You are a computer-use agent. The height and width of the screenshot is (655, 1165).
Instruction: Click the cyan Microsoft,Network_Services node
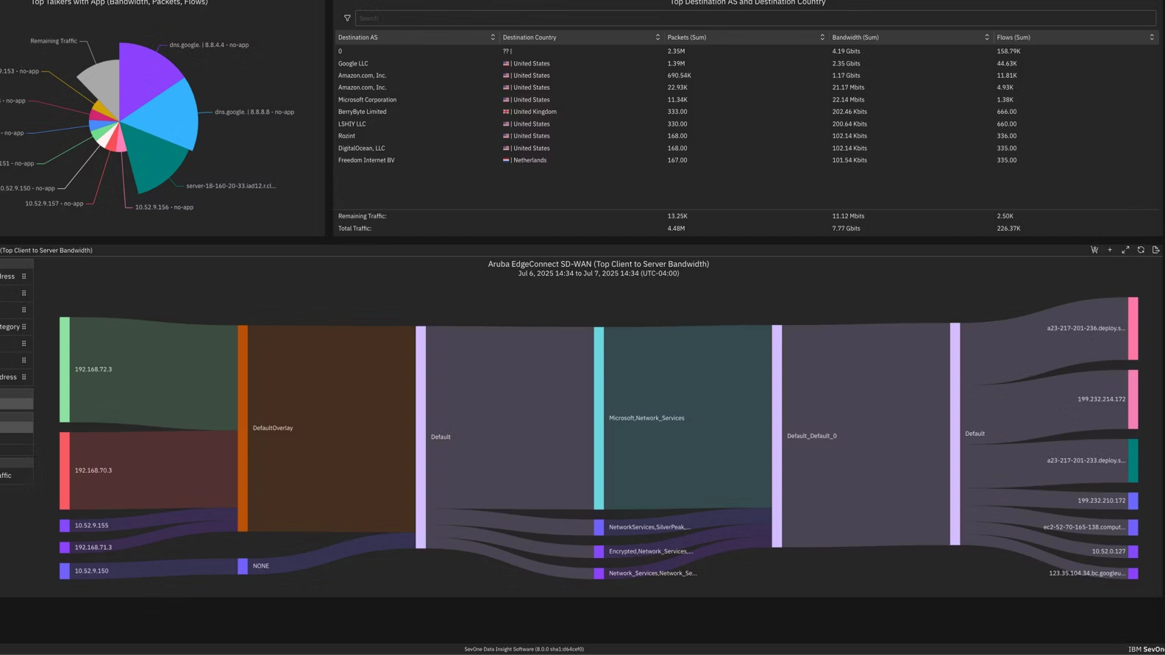[x=599, y=418]
